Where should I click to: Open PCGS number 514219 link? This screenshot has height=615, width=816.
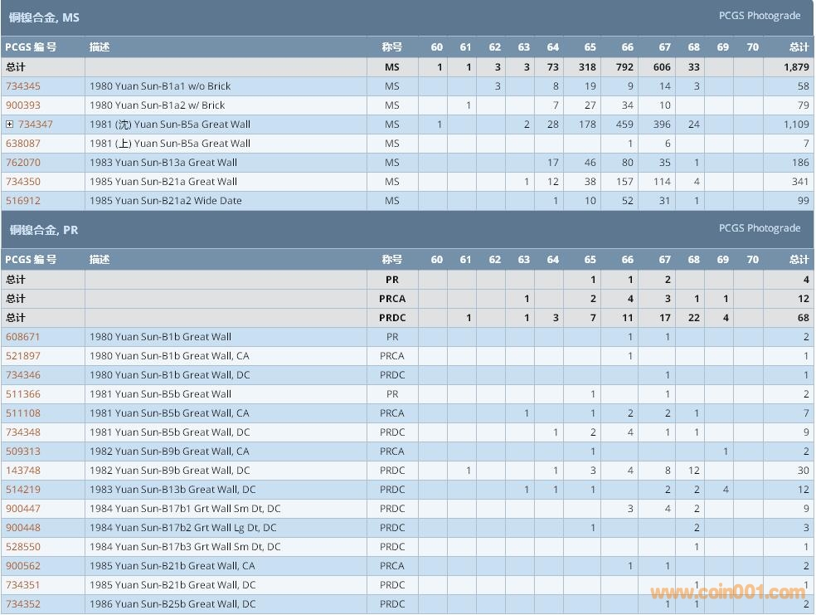coord(23,490)
